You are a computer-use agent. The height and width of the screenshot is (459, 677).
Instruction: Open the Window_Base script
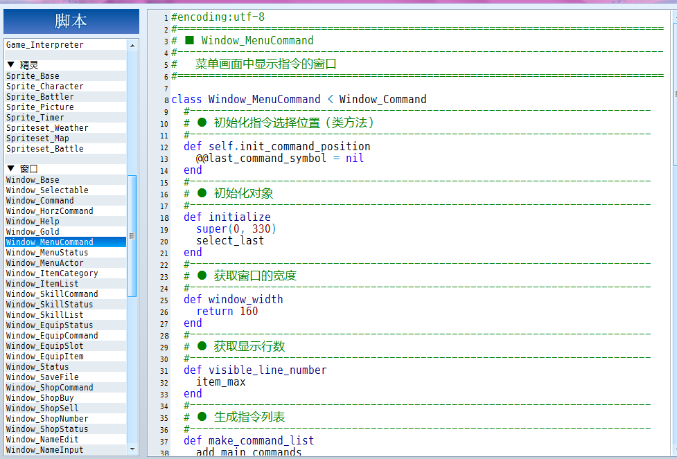click(x=66, y=180)
